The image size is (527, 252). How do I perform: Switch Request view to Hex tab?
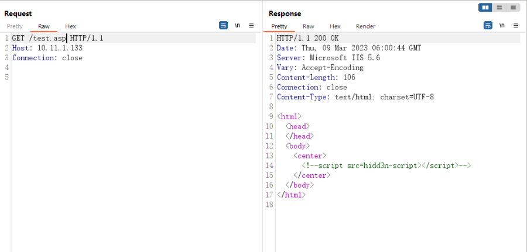pos(71,26)
